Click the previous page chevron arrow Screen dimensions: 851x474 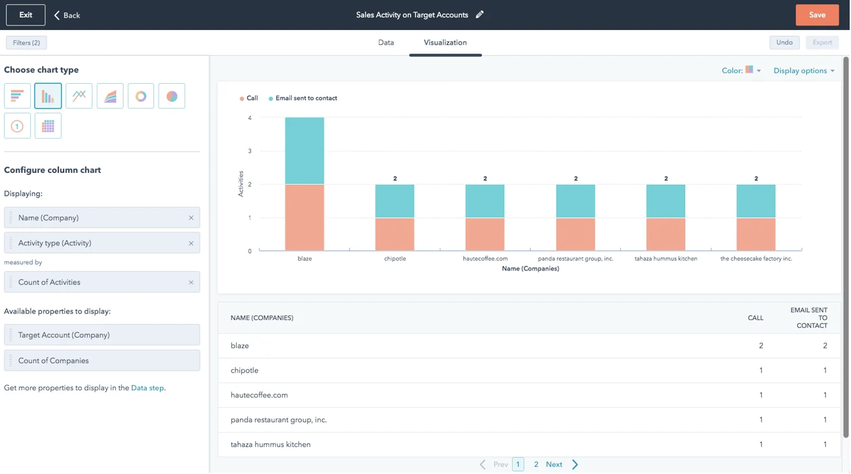click(483, 464)
